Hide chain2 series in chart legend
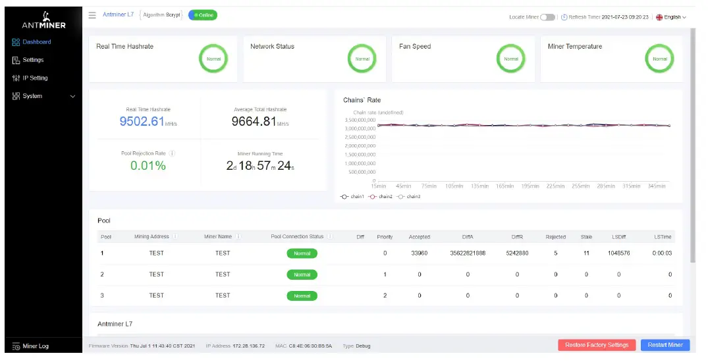Screen dimensions: 708x364 381,197
